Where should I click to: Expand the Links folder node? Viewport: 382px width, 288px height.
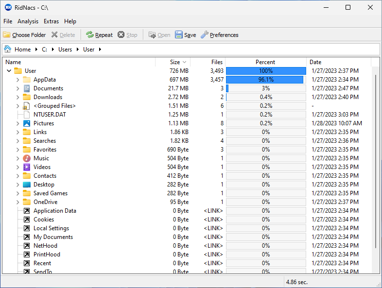click(18, 132)
